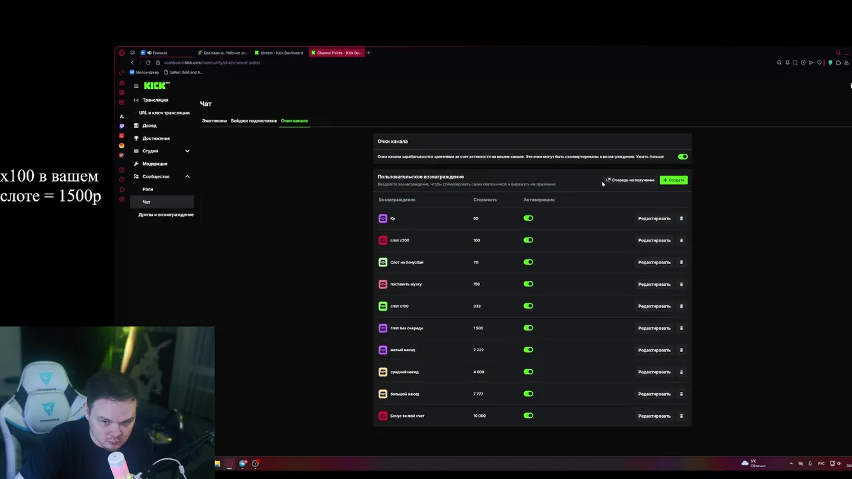The image size is (852, 479).
Task: Delete the "слот х100" reward
Action: (x=681, y=306)
